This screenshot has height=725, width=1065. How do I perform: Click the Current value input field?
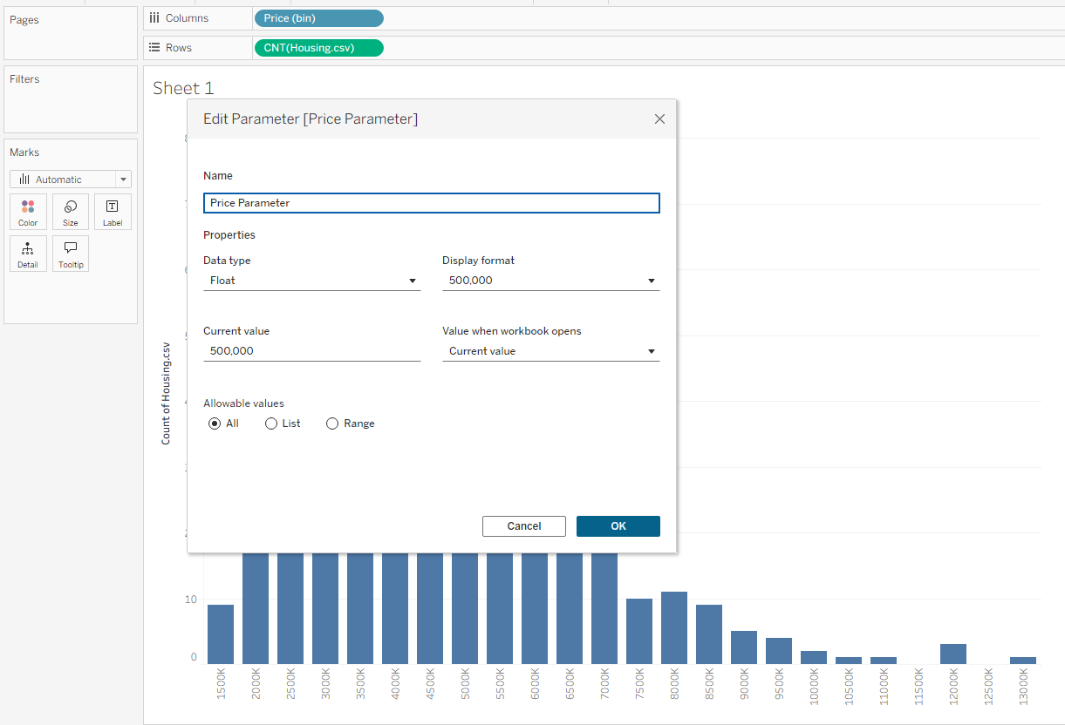pos(311,351)
